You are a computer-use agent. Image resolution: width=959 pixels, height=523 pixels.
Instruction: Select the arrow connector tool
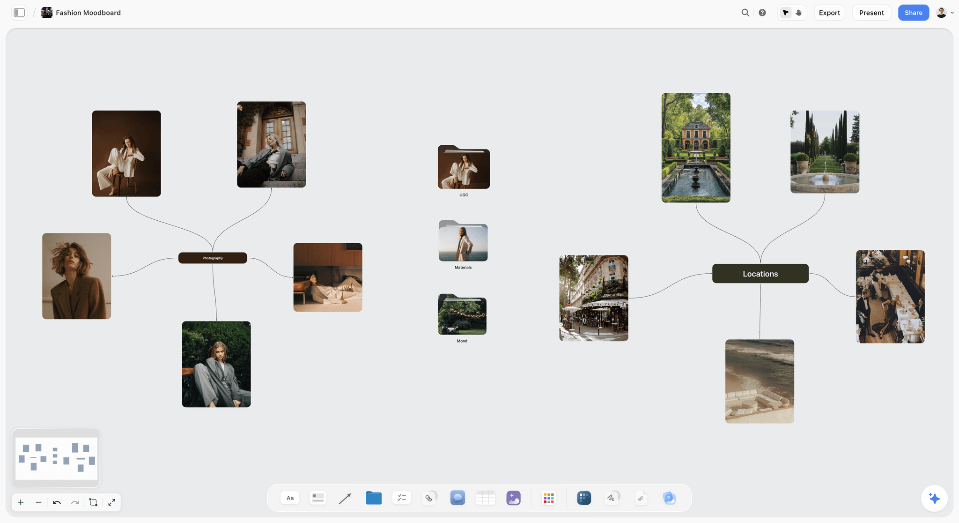coord(345,498)
